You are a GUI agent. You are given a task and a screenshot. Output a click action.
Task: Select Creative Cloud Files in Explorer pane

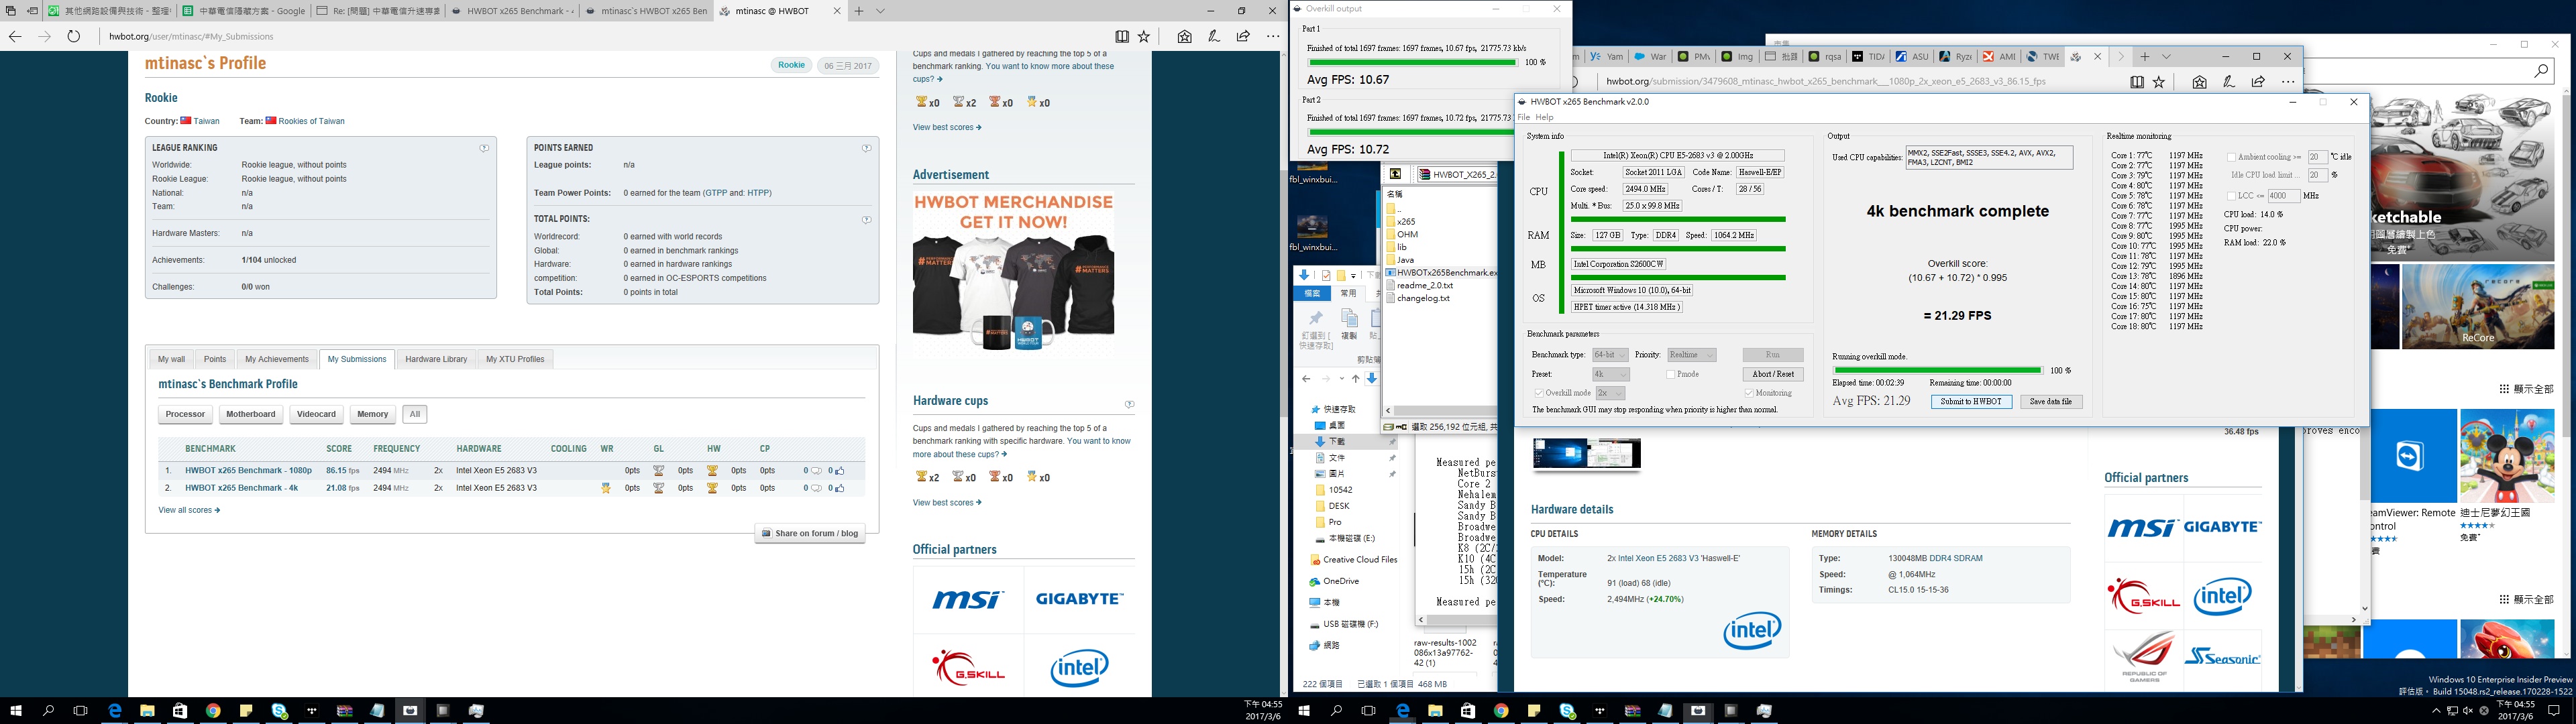click(x=1353, y=560)
